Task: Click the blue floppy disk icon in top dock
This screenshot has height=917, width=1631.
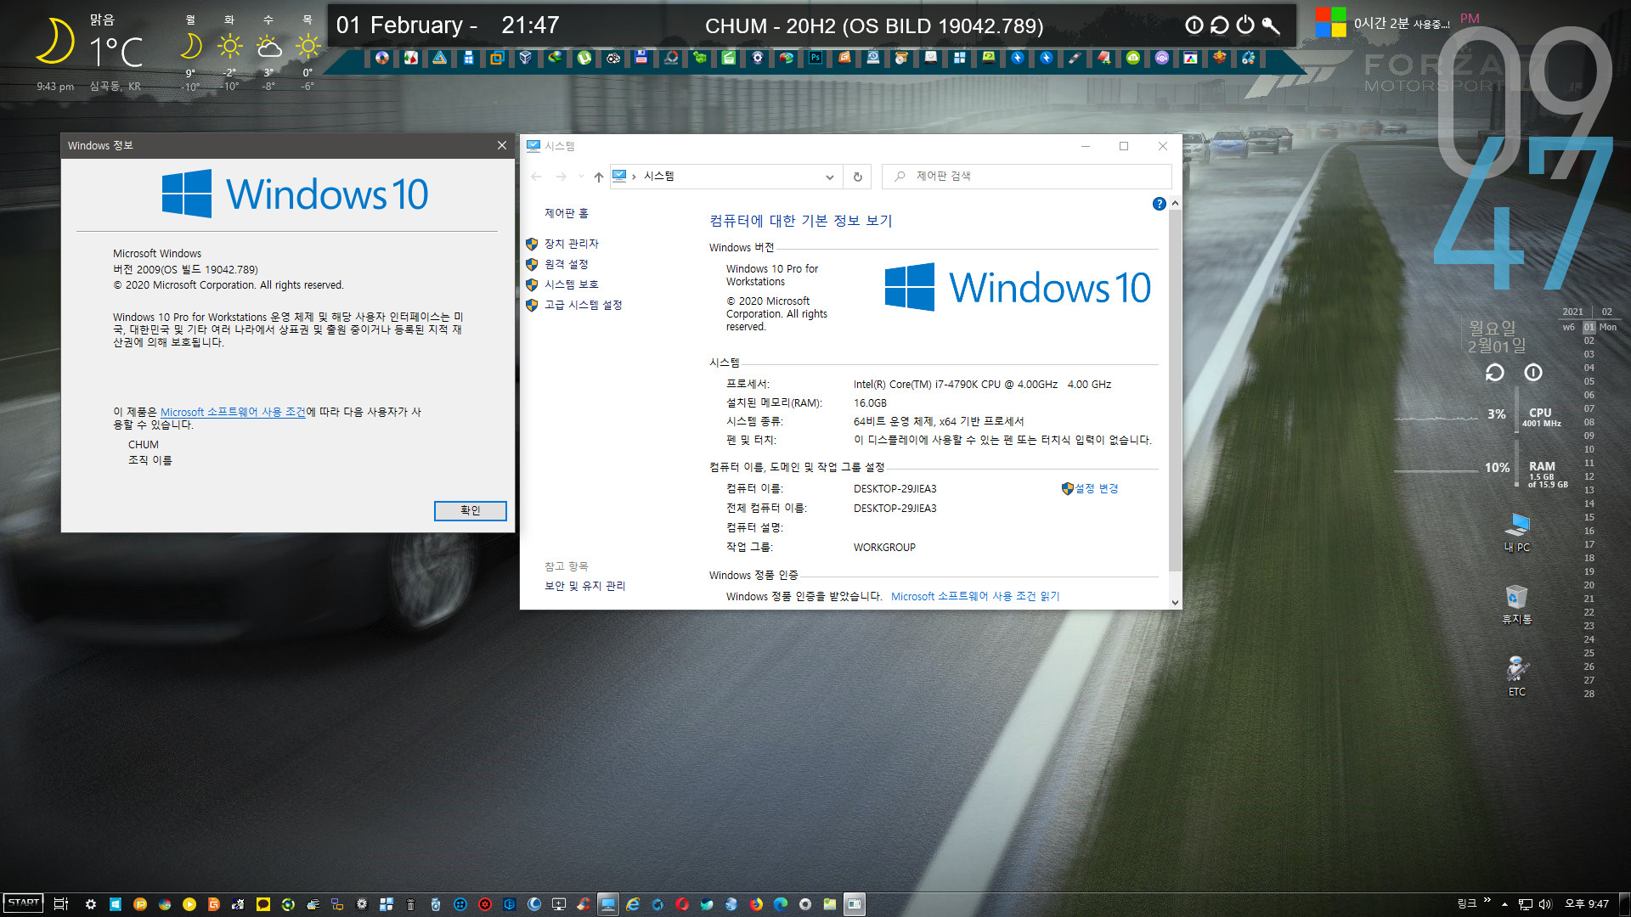Action: click(641, 58)
